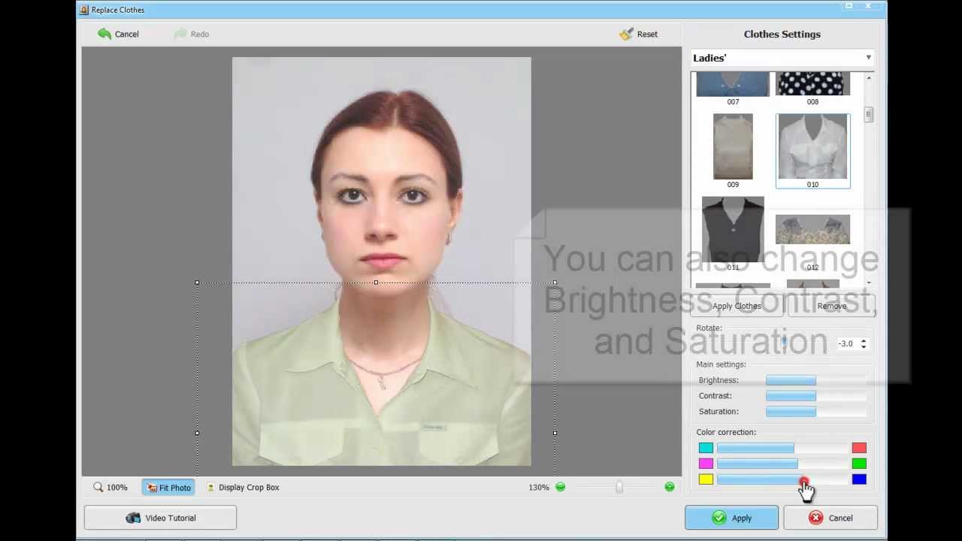Adjust the magenta-green color correction slider

pos(782,464)
